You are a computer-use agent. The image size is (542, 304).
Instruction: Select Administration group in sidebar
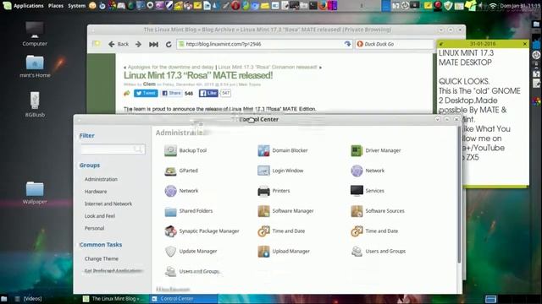click(101, 179)
